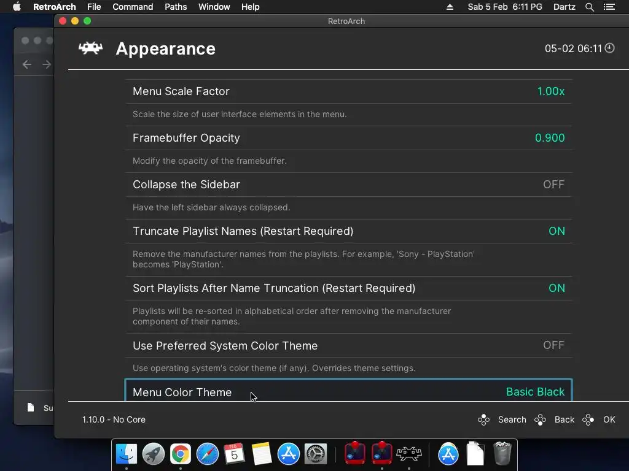Open the blank document stack in the Dock
629x471 pixels.
pos(475,454)
